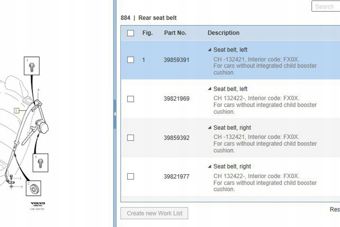The height and width of the screenshot is (227, 340).
Task: Select part number 39859391
Action: pos(177,60)
